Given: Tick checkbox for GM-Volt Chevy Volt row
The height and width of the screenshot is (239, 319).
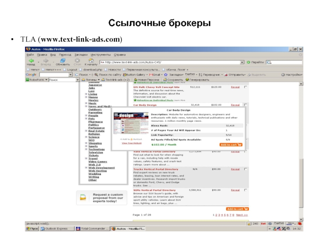Looking at the screenshot, I should pos(246,87).
